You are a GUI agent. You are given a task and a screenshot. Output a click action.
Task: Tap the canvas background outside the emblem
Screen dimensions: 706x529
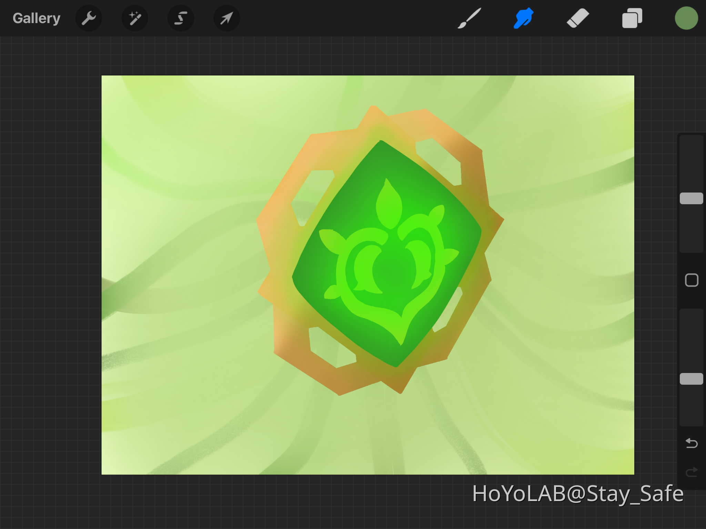point(172,138)
